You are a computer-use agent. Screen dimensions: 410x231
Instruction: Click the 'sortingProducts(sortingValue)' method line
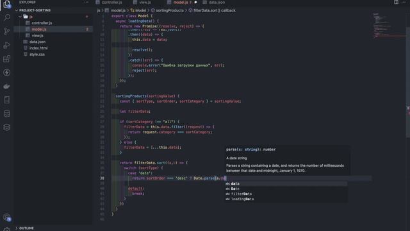(x=147, y=96)
